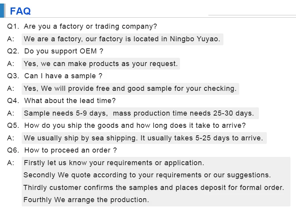Viewport: 296px width, 210px height.
Task: Click the blue FAQ heading
Action: pos(20,11)
